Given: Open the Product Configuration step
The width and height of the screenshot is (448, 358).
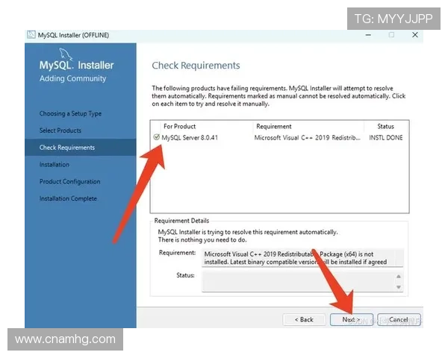Looking at the screenshot, I should [69, 181].
